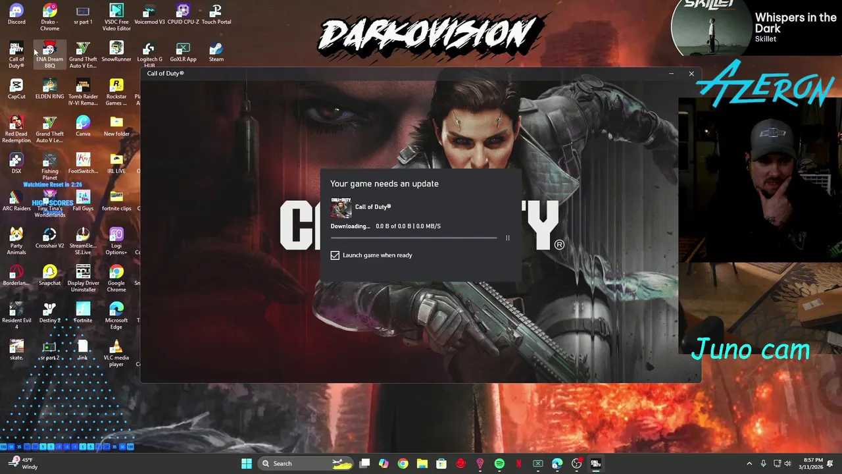Open File Explorer from the taskbar
Screen dimensions: 842x474
pyautogui.click(x=422, y=463)
